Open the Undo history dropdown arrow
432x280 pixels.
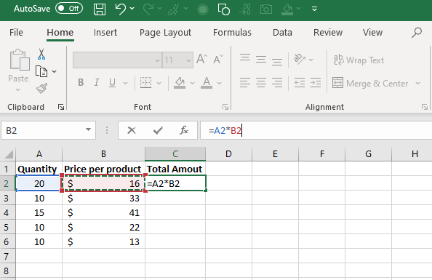tap(132, 9)
